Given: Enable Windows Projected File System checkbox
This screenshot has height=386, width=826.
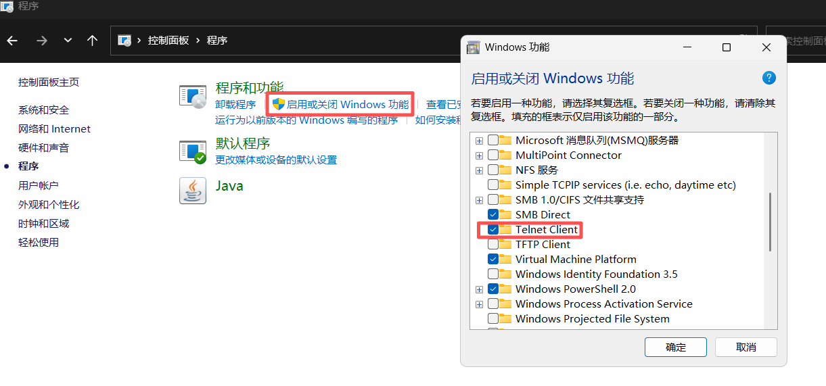Looking at the screenshot, I should coord(493,319).
